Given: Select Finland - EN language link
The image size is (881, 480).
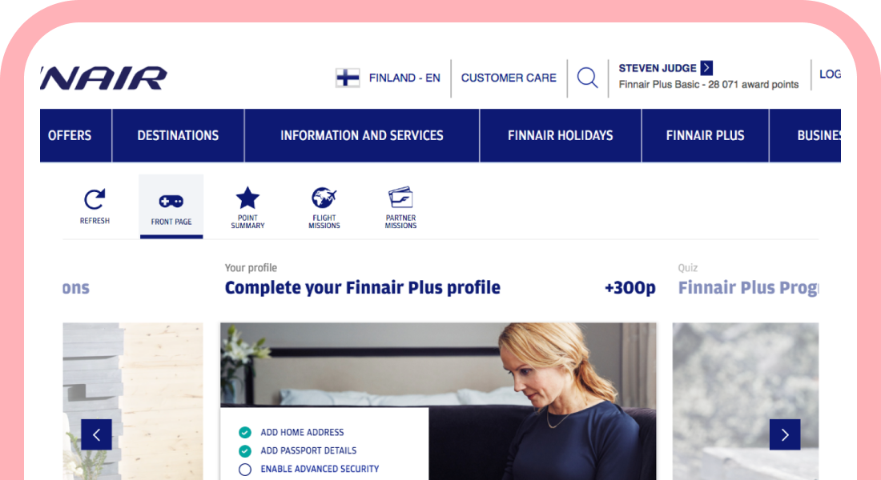Looking at the screenshot, I should point(404,78).
